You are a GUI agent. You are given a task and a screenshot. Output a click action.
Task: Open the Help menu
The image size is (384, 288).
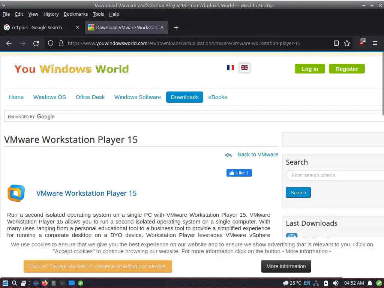pyautogui.click(x=114, y=14)
